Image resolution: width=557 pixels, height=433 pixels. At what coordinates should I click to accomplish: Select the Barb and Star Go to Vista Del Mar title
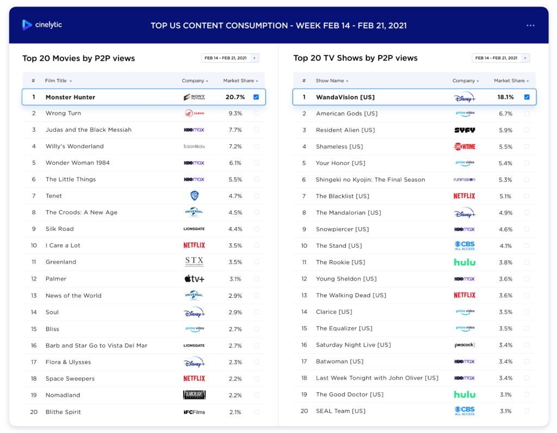[x=96, y=345]
